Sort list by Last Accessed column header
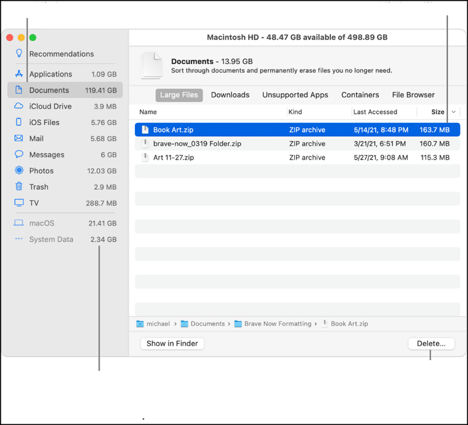This screenshot has height=425, width=468. coord(375,112)
